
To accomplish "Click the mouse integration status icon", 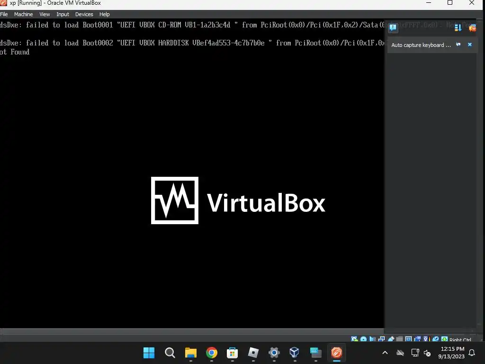I will 436,339.
